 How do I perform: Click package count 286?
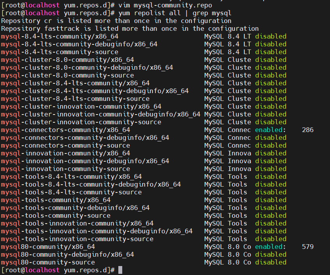tap(308, 130)
